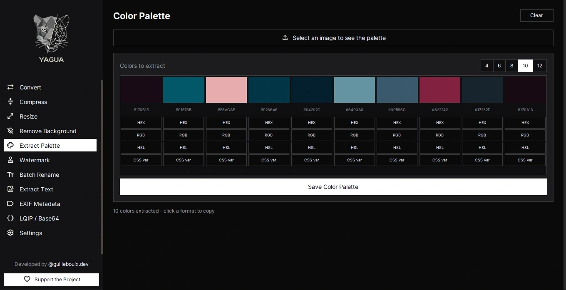Click the EXIF Metadata tag icon
Viewport: 566px width, 290px height.
(x=10, y=204)
